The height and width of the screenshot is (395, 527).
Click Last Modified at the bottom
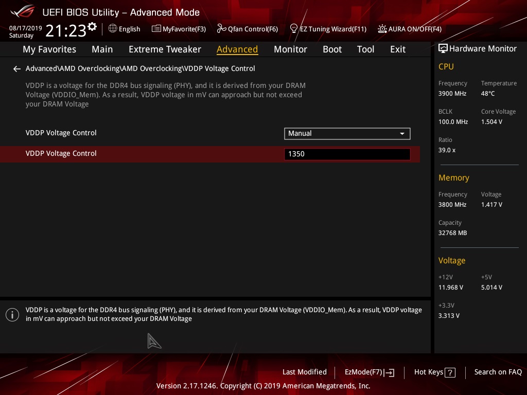pyautogui.click(x=305, y=372)
